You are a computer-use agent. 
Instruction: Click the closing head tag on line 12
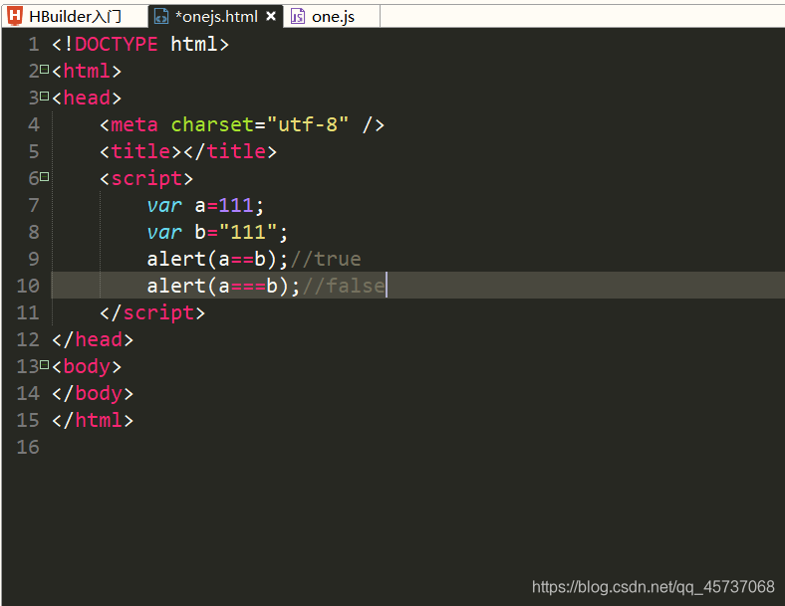tap(93, 339)
